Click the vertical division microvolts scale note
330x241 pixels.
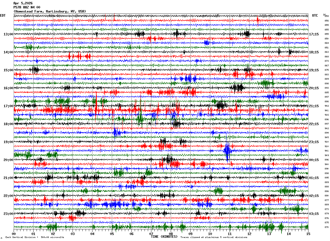pyautogui.click(x=35, y=237)
